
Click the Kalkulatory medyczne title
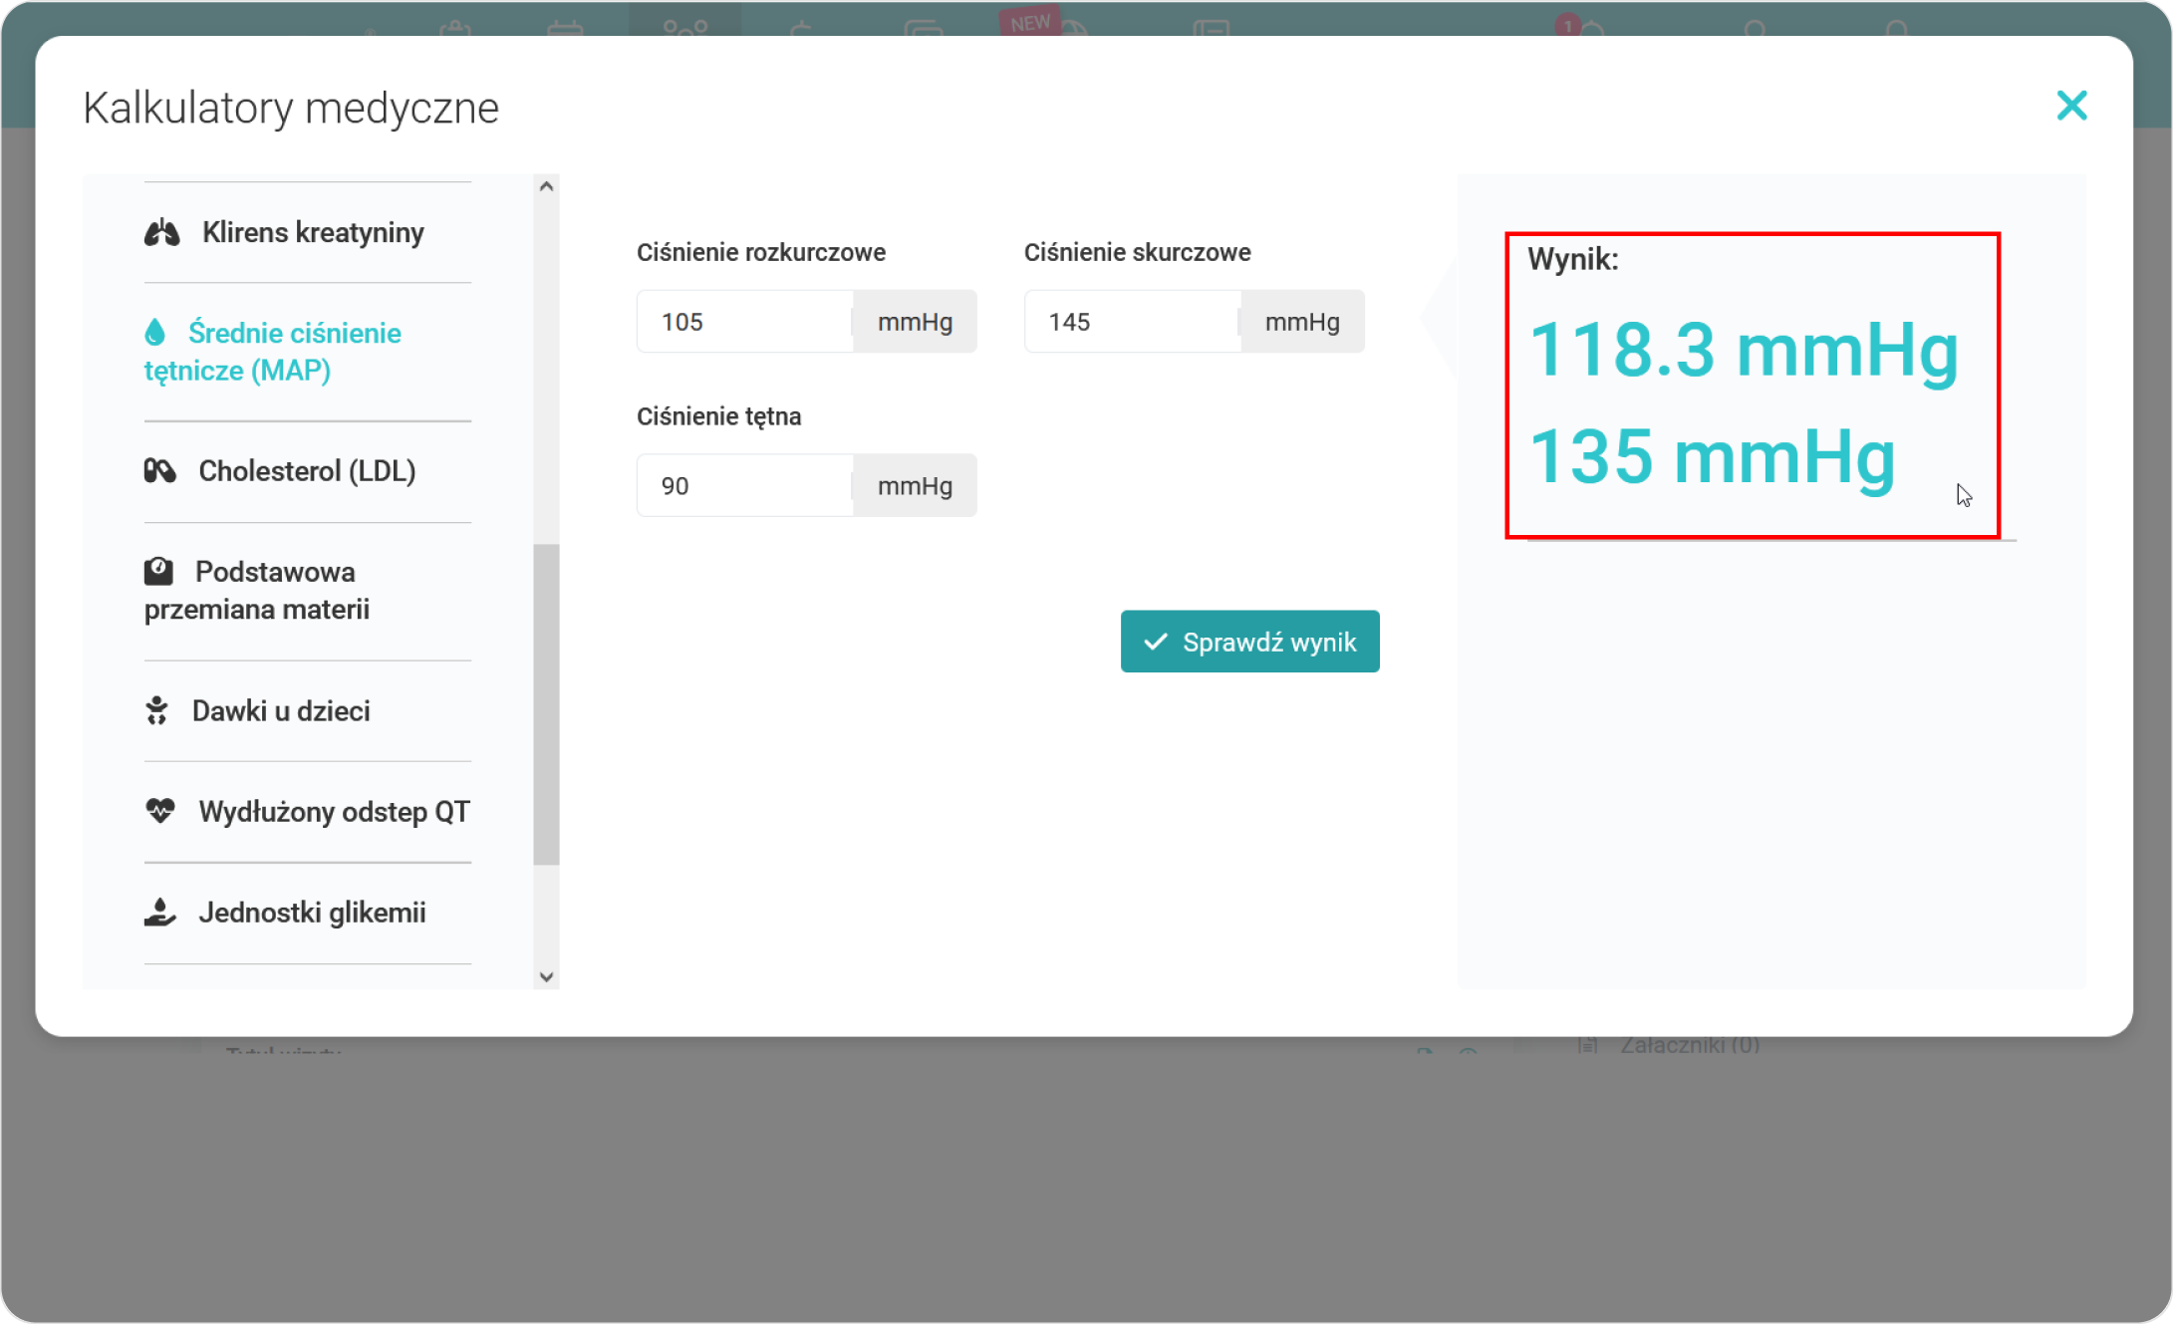[x=291, y=108]
